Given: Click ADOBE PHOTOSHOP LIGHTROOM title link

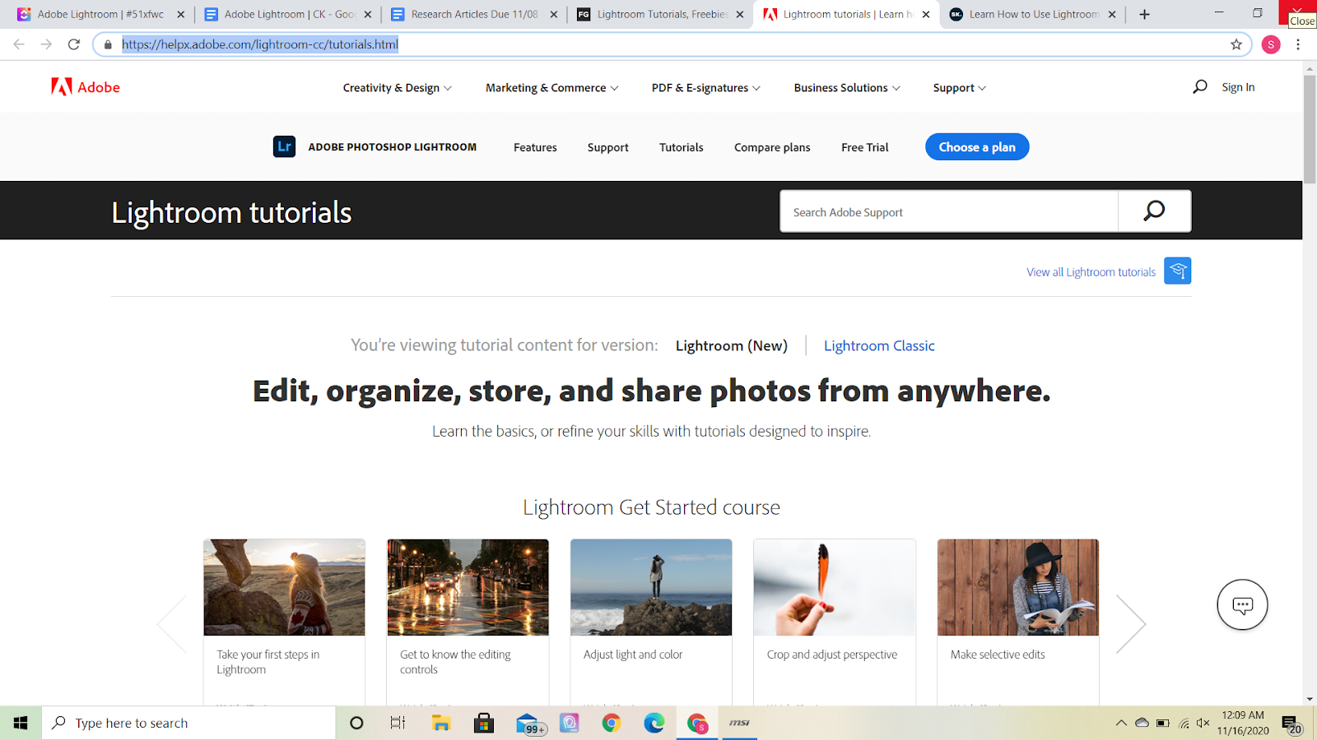Looking at the screenshot, I should [393, 147].
